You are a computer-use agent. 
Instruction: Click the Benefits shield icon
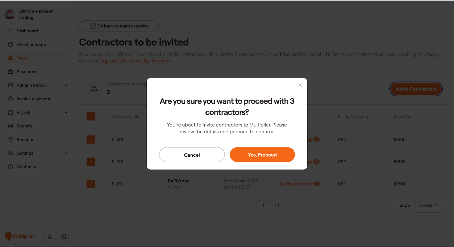pyautogui.click(x=10, y=140)
